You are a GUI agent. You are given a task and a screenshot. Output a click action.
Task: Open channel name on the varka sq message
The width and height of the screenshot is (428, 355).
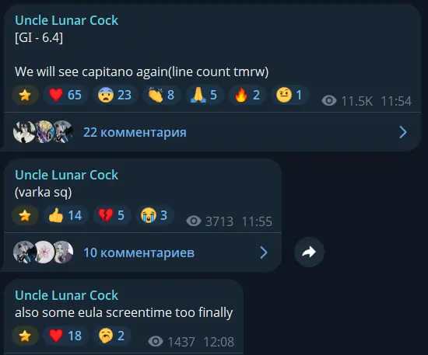66,175
